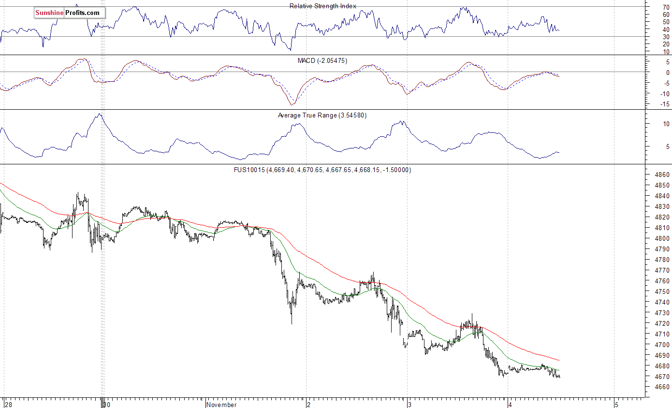Click the SunshineProfits.com logo
This screenshot has height=408, width=672.
(70, 13)
